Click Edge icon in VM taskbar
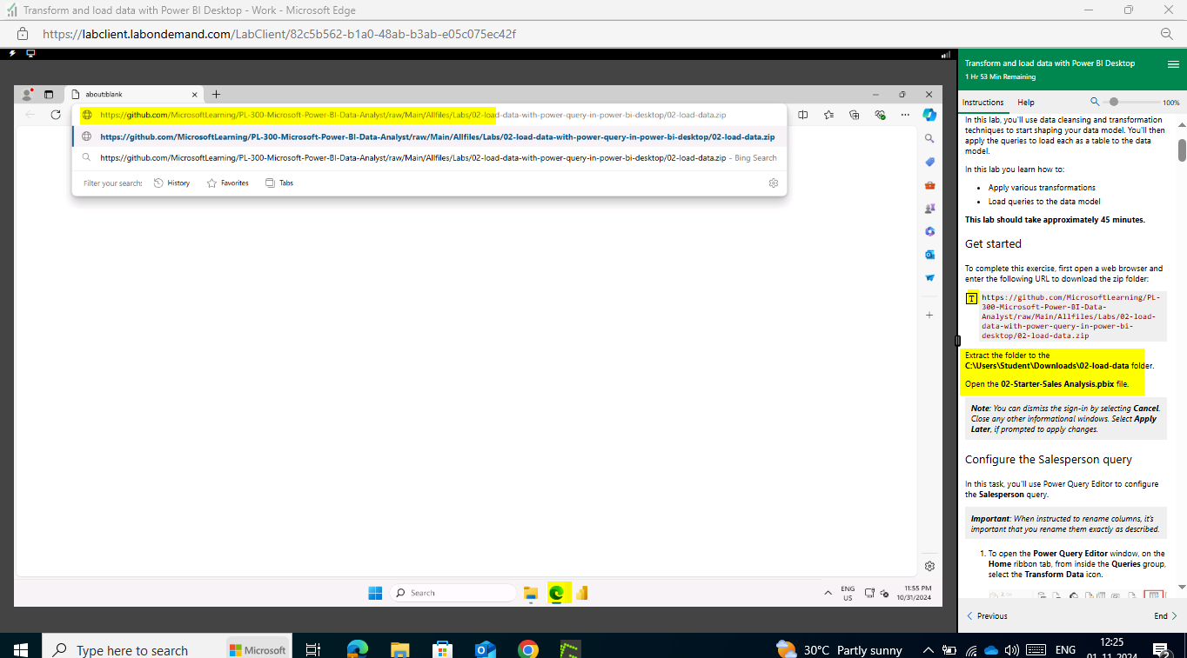 pyautogui.click(x=556, y=594)
